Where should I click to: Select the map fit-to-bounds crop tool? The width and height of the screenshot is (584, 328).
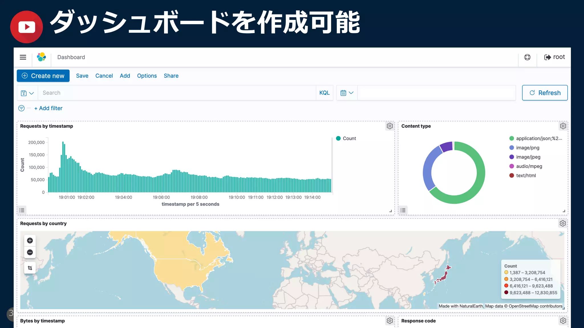click(30, 268)
